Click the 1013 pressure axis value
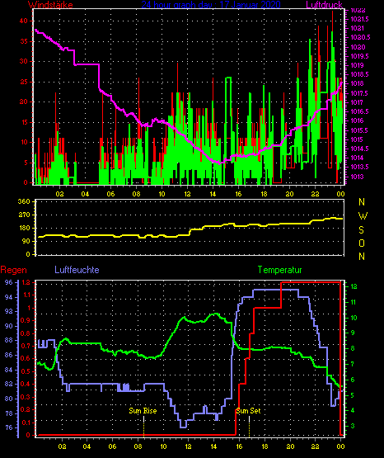Screen dimensions: 384x458 (357, 177)
